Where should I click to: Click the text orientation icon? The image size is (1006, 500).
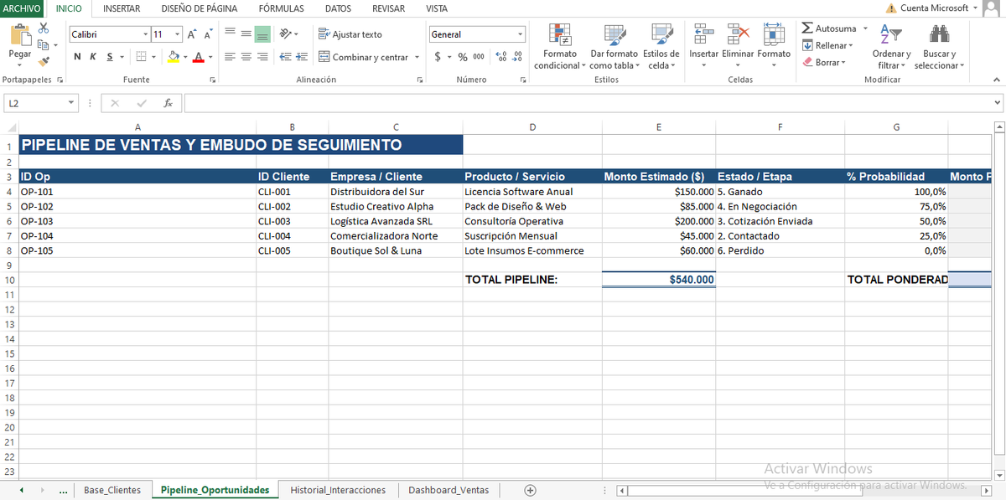(x=286, y=34)
